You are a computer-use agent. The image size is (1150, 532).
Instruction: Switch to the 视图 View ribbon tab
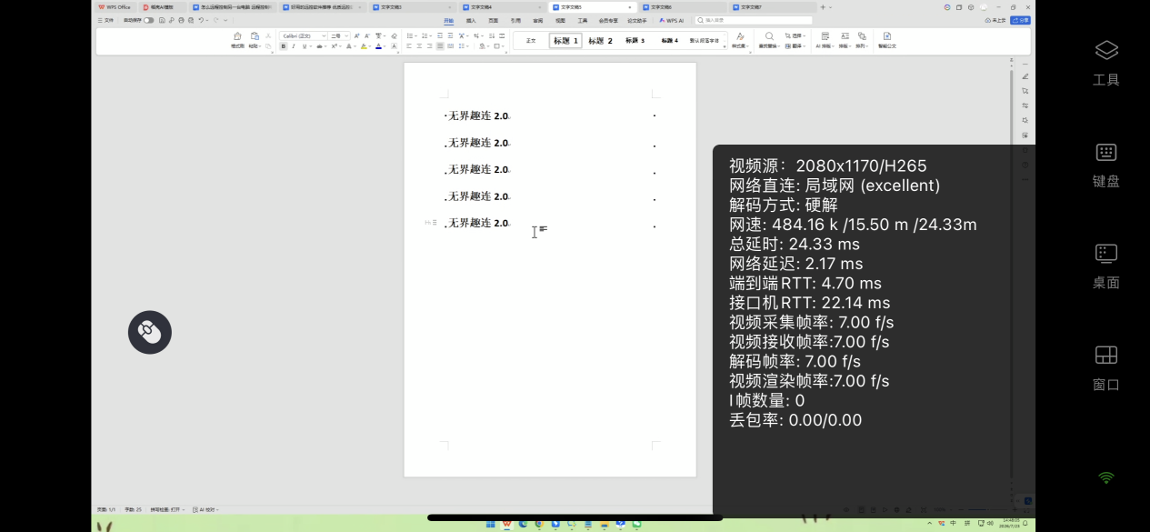tap(560, 20)
